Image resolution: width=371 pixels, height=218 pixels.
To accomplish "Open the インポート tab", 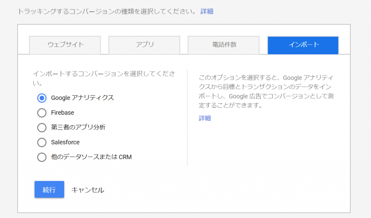I will [x=303, y=45].
